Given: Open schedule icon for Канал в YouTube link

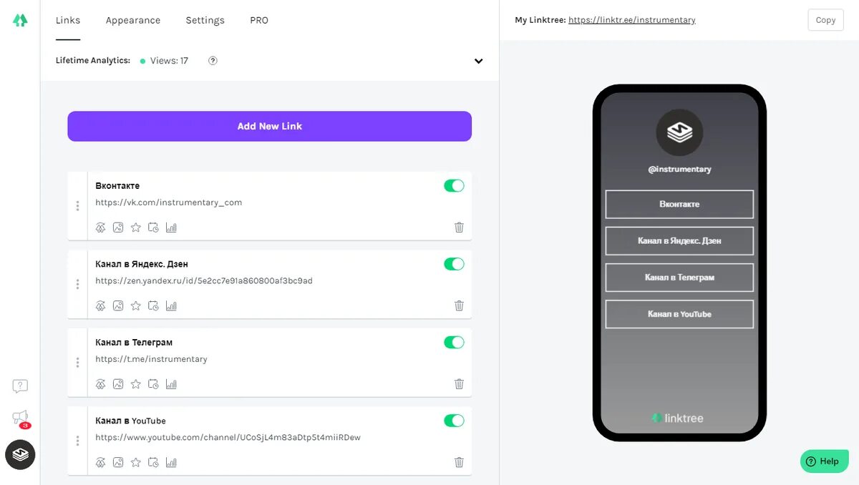Looking at the screenshot, I should [x=153, y=462].
